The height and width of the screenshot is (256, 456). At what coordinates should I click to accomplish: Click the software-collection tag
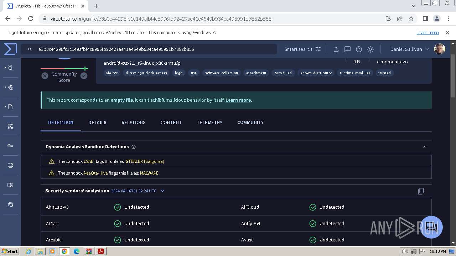coord(222,73)
